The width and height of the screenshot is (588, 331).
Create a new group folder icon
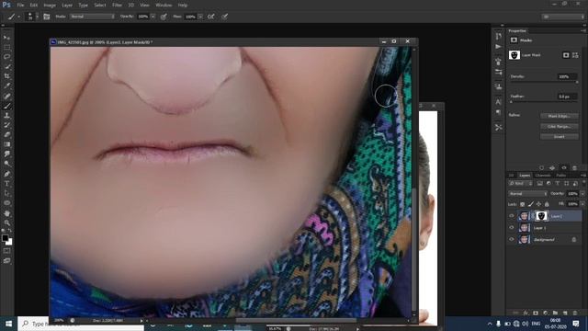[555, 313]
